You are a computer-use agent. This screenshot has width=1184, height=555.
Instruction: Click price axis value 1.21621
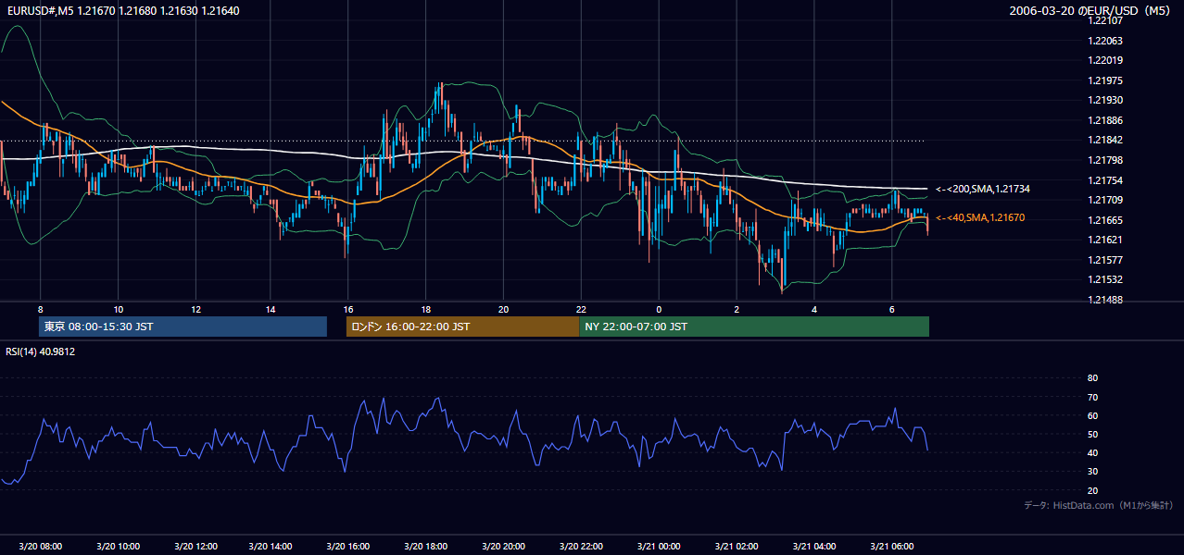[x=1104, y=240]
